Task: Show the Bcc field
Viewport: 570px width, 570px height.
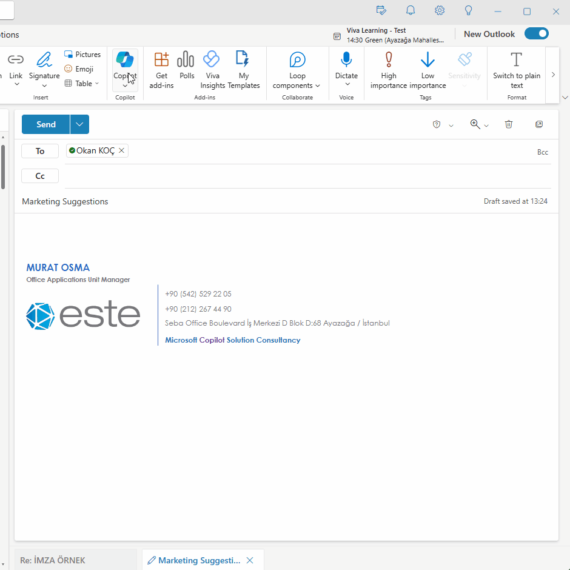Action: 542,152
